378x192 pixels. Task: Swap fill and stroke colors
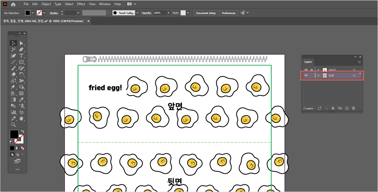(23, 131)
